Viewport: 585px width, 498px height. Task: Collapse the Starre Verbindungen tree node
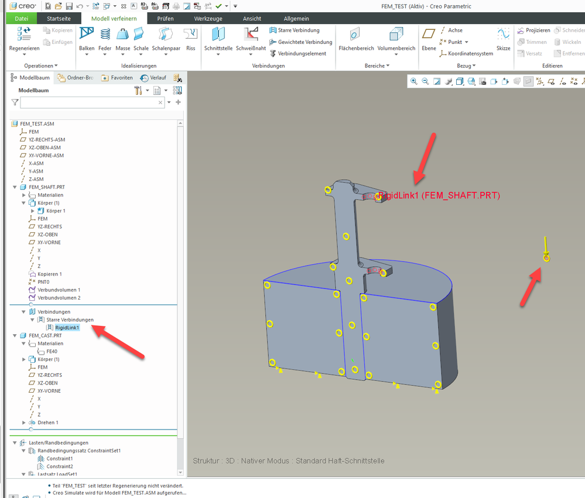point(32,320)
